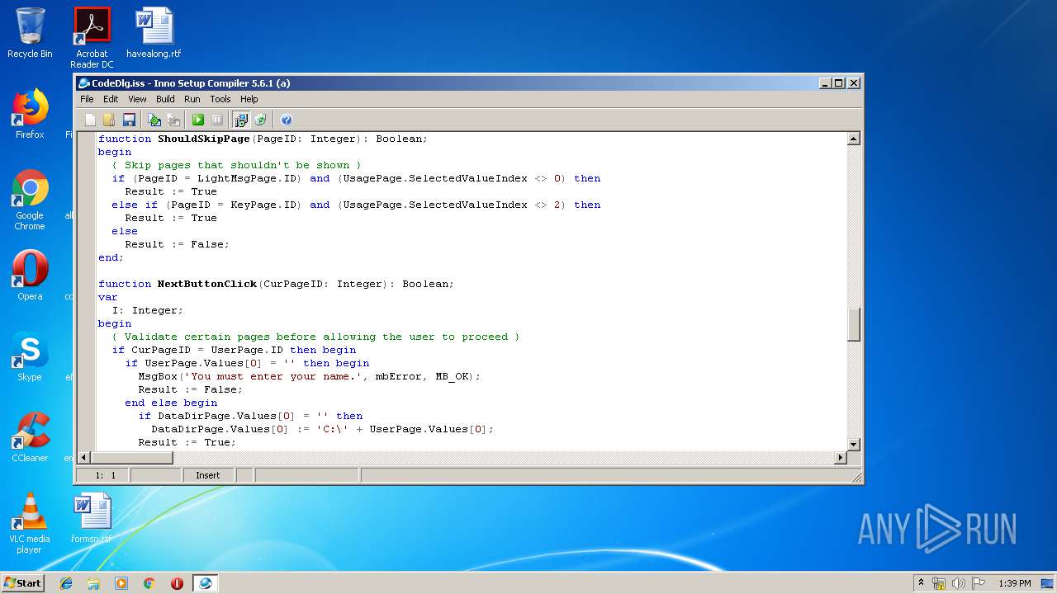Open Skype desktop shortcut
Screen dimensions: 1057x594
[x=30, y=356]
